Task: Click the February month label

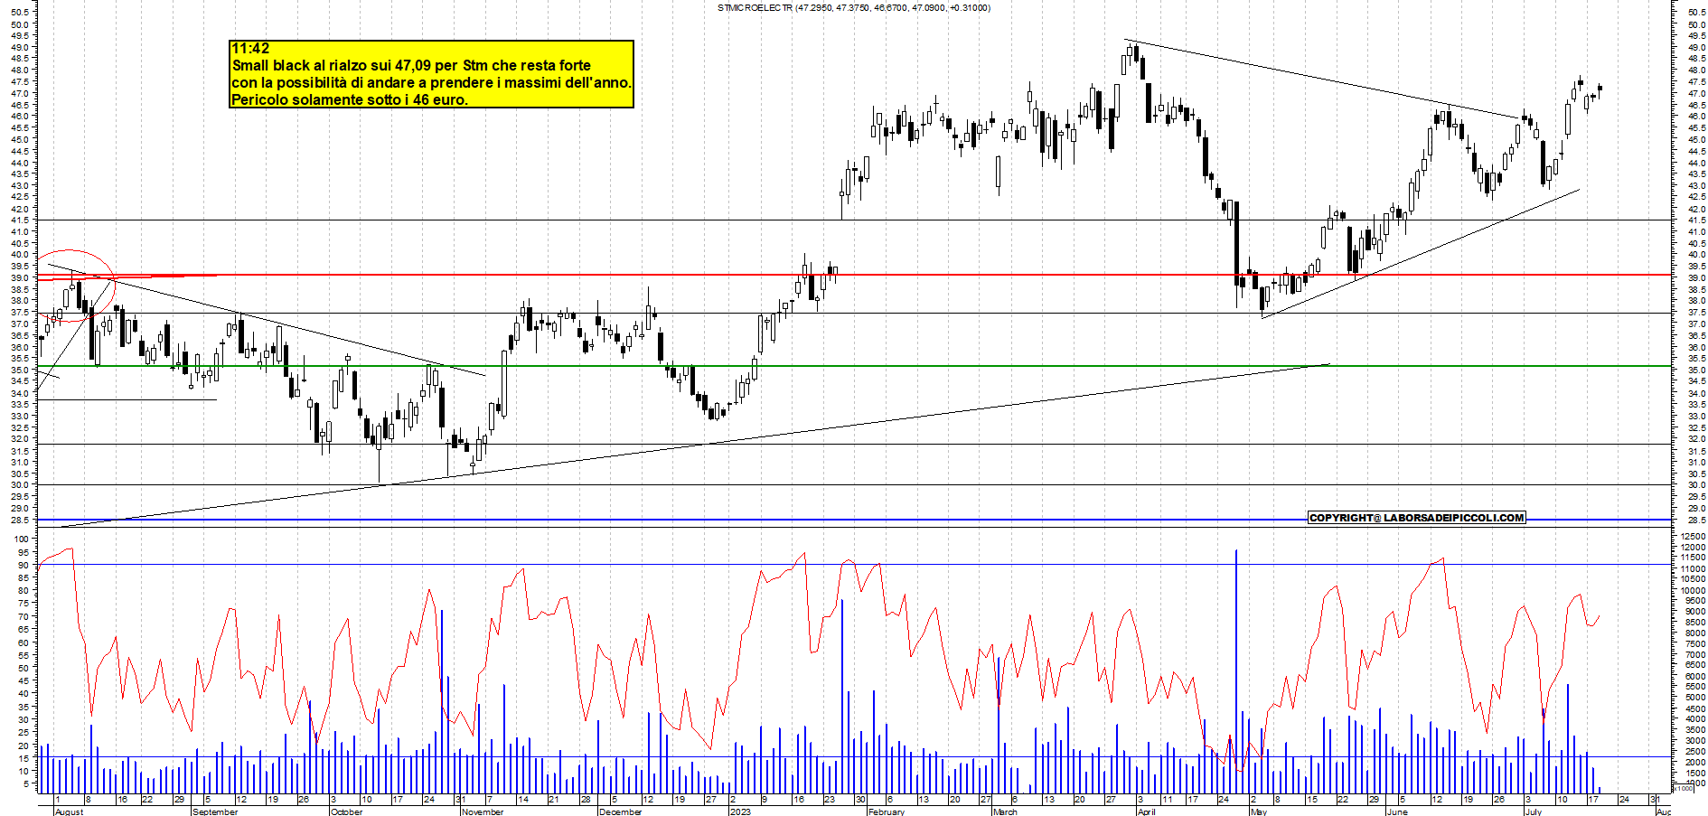Action: pyautogui.click(x=886, y=811)
